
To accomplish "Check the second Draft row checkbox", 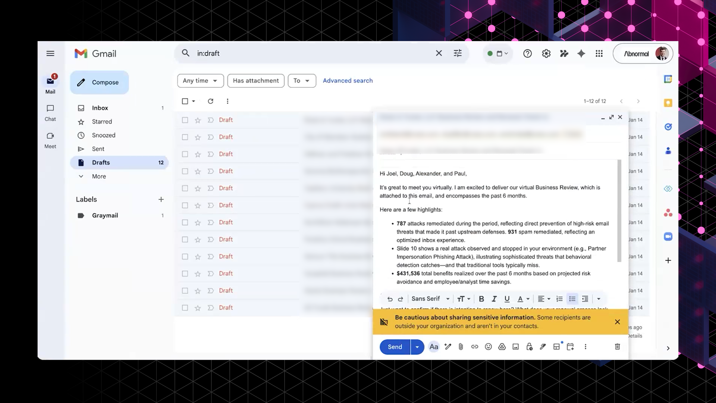I will click(185, 137).
